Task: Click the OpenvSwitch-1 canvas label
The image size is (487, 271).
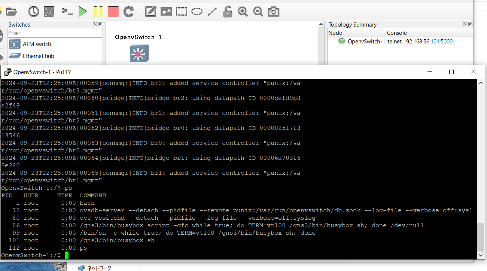Action: pyautogui.click(x=138, y=37)
